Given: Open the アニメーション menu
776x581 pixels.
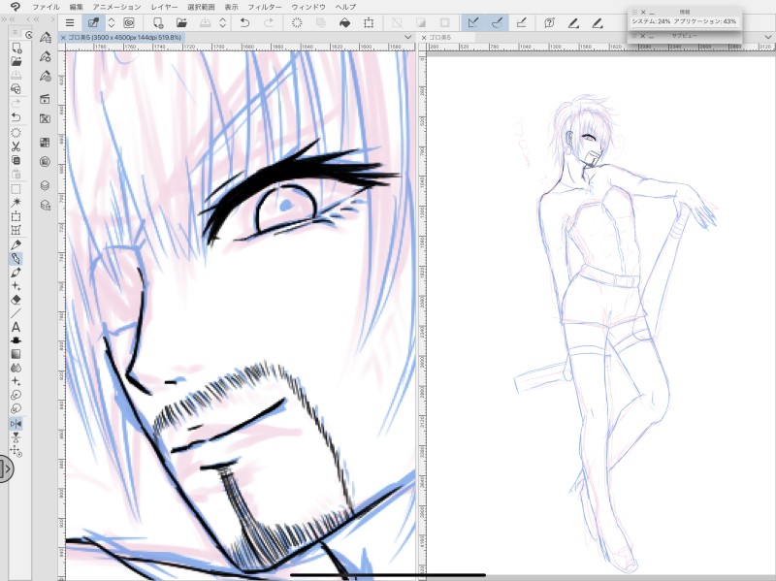Looking at the screenshot, I should click(x=116, y=7).
